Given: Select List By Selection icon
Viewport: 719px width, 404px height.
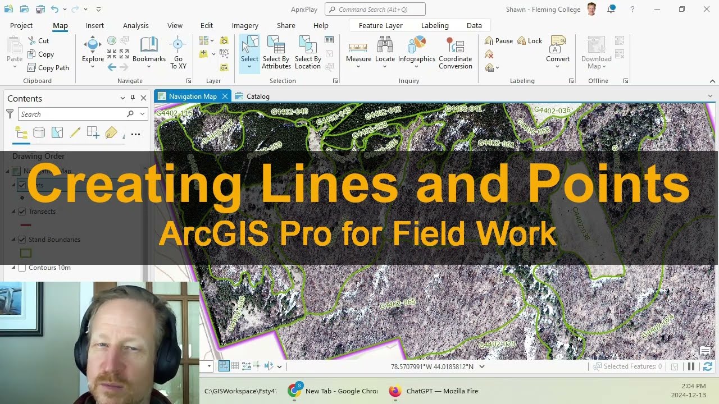Looking at the screenshot, I should (x=57, y=133).
